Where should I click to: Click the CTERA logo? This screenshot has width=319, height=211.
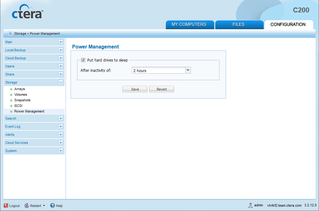tap(27, 11)
